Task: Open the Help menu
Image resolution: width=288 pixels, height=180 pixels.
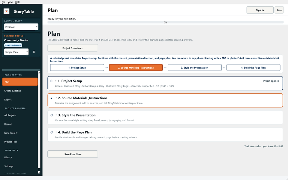Action: 18,2
